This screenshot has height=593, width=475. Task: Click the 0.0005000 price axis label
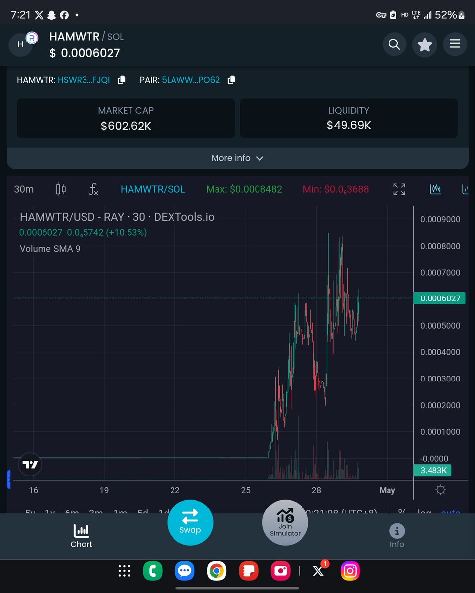pos(440,326)
